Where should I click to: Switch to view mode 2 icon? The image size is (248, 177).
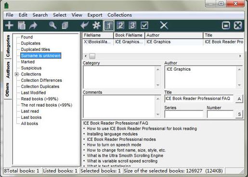(120, 25)
